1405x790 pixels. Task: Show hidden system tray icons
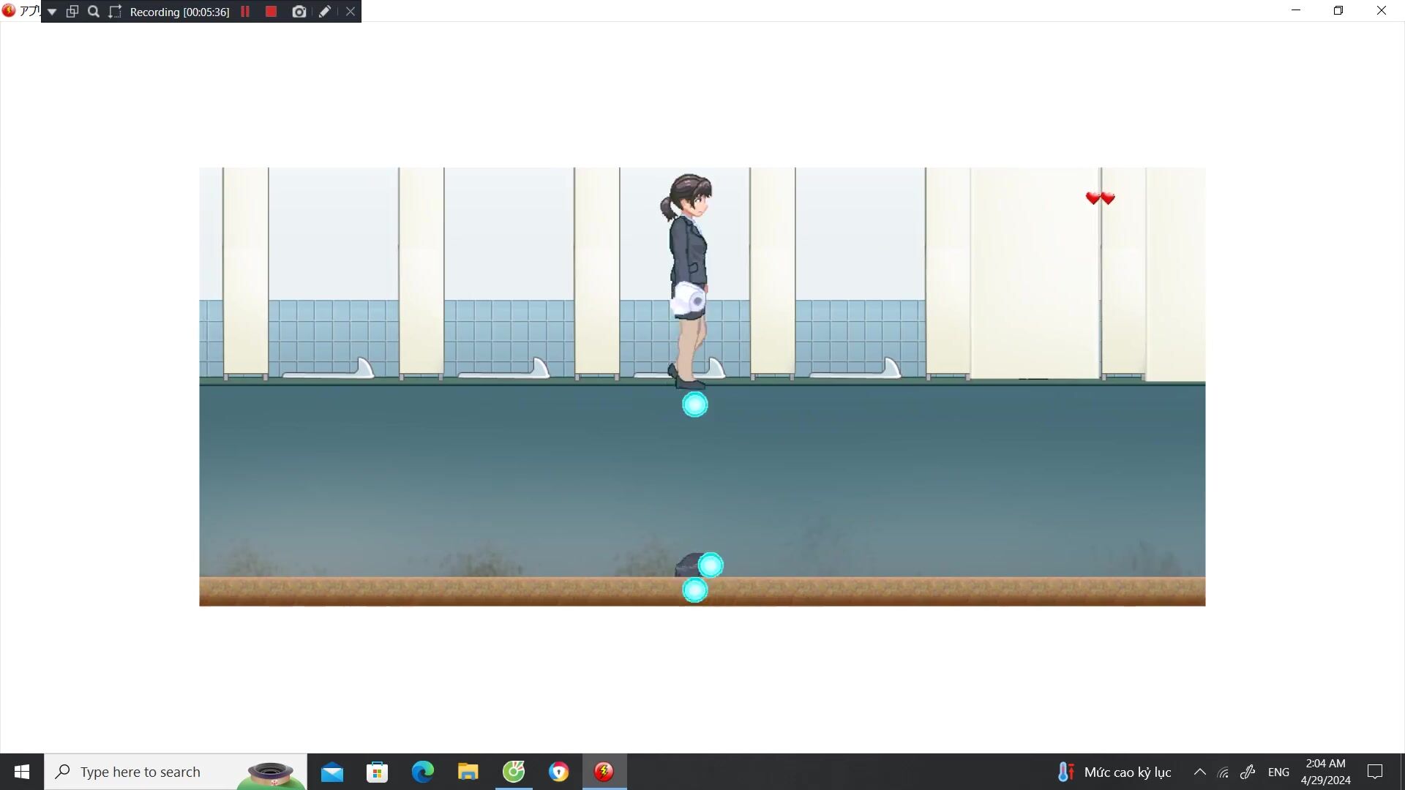[1199, 772]
